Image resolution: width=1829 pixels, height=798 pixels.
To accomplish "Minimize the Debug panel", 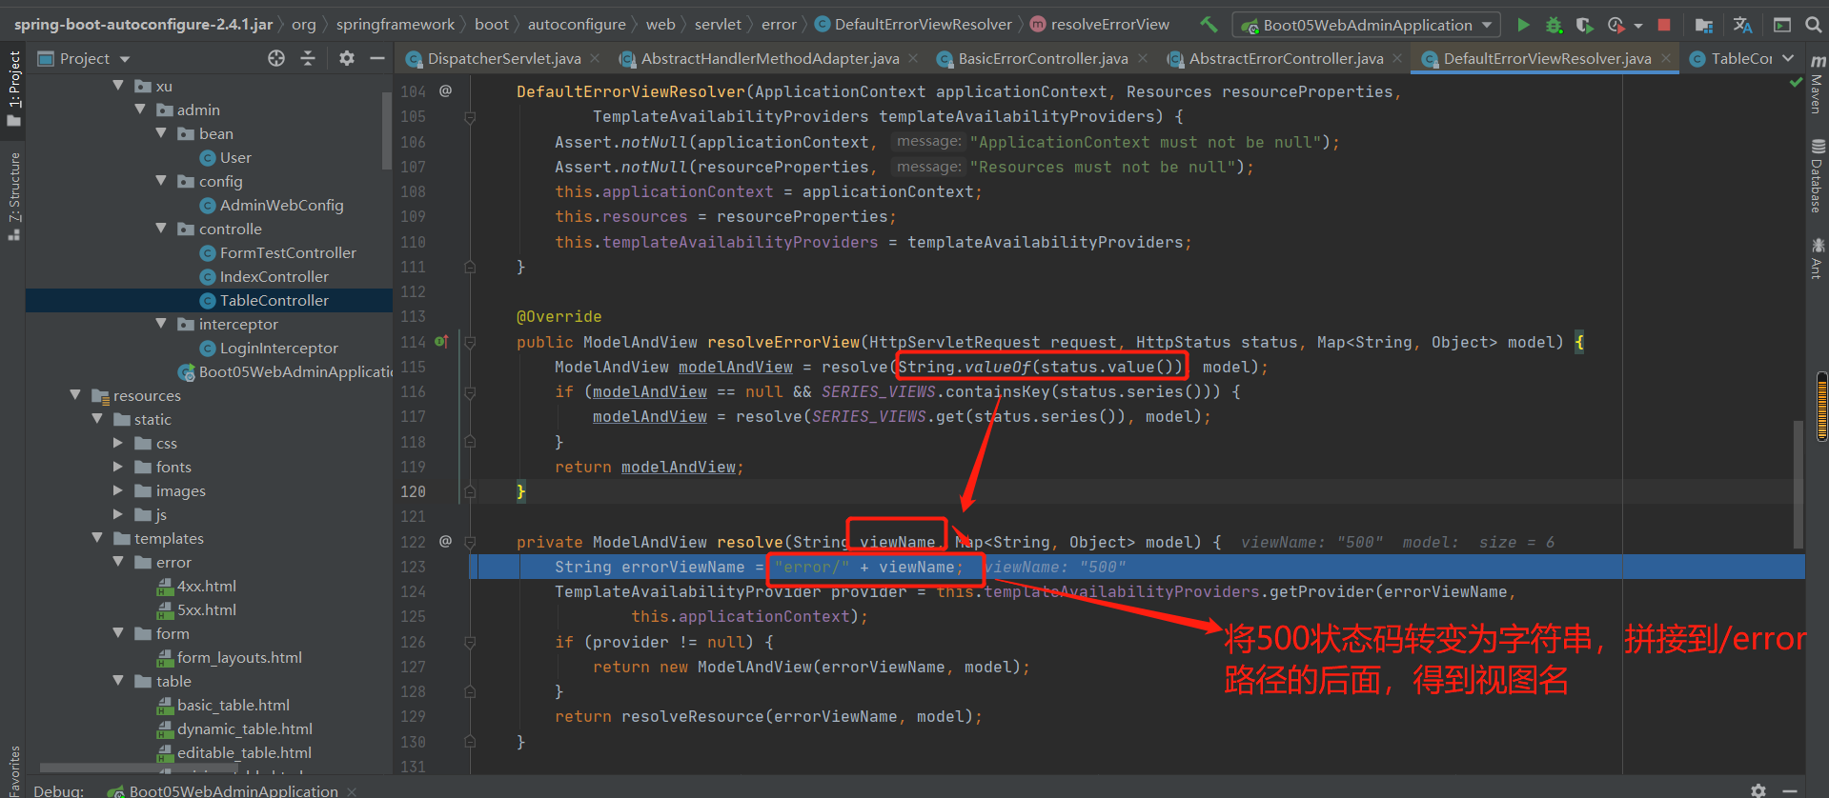I will coord(1790,790).
